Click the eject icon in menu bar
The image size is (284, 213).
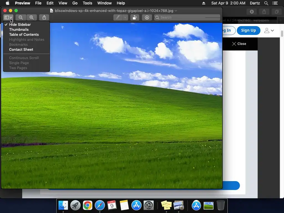204,3
